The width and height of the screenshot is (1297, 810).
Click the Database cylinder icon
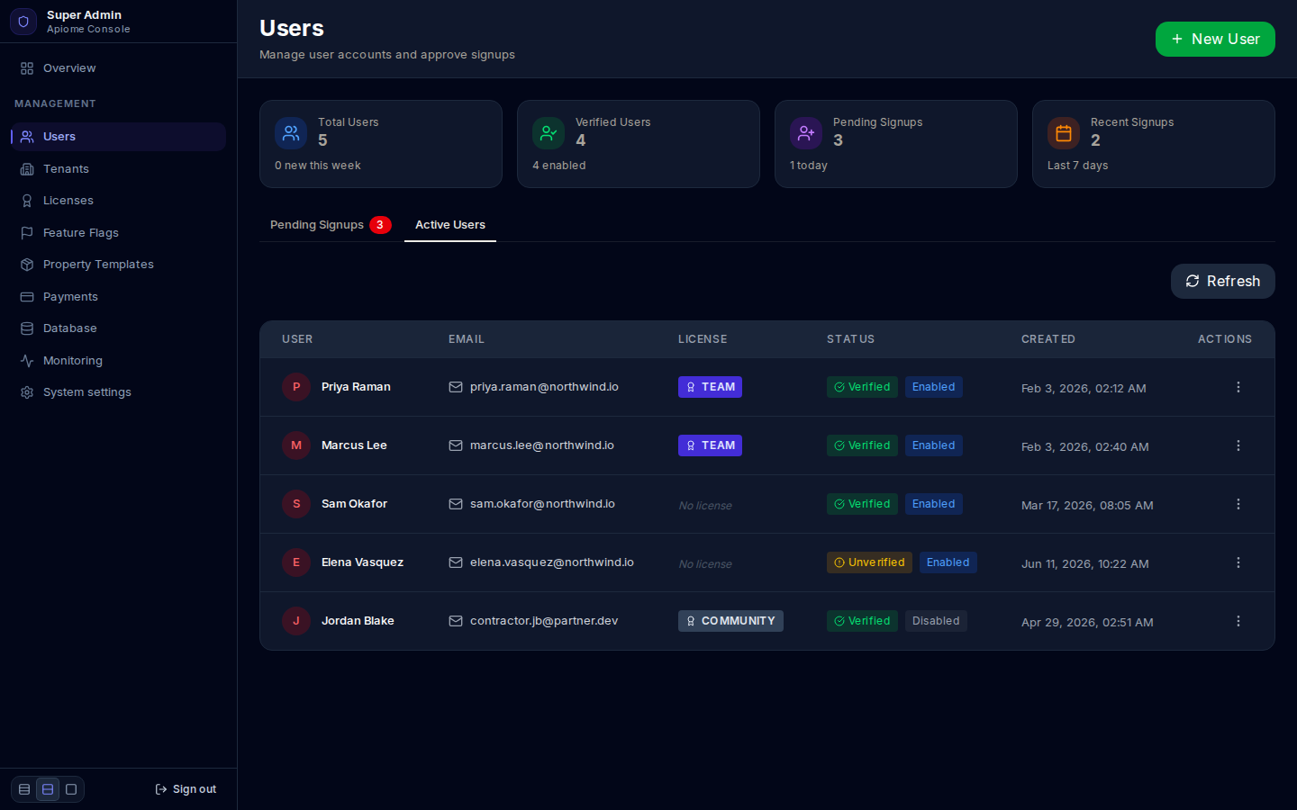pyautogui.click(x=27, y=328)
